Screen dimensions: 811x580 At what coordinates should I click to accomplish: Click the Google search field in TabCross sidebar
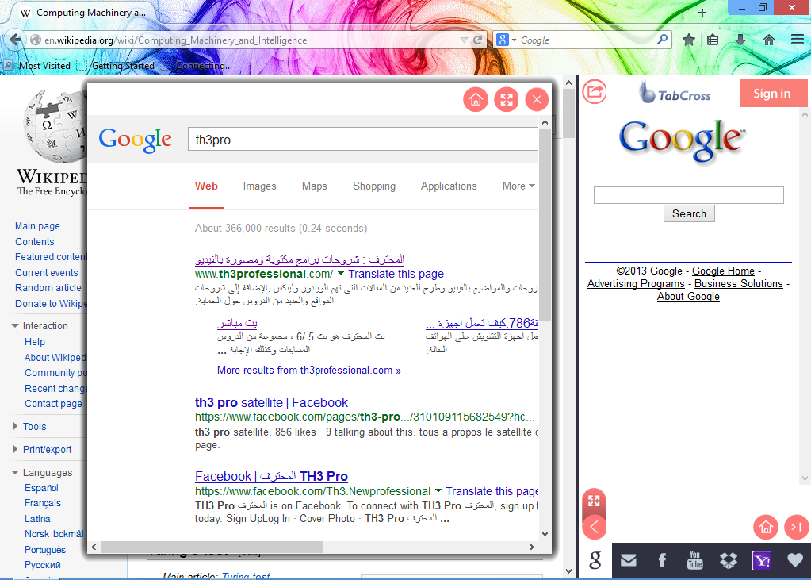688,195
